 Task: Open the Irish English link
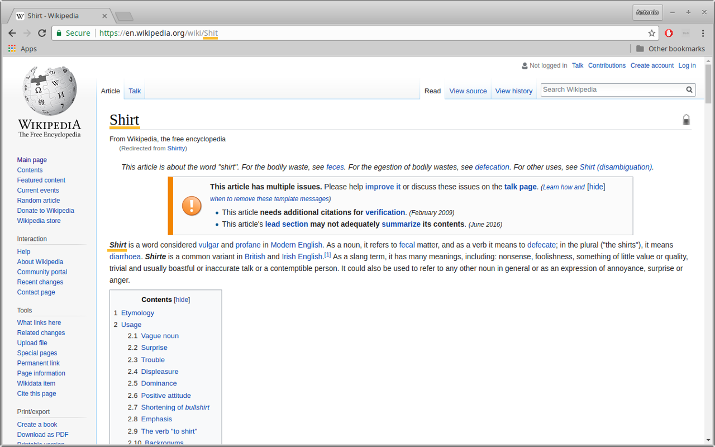pyautogui.click(x=302, y=256)
